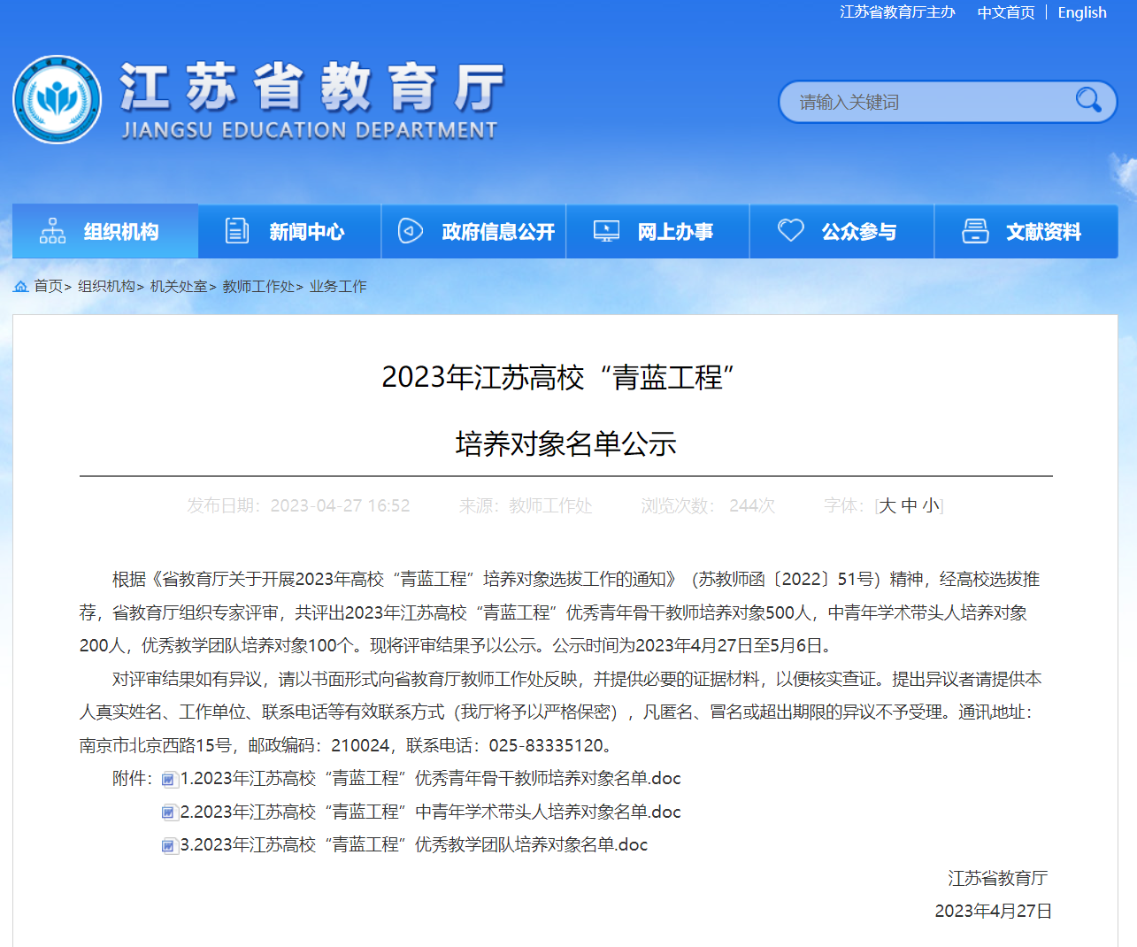Image resolution: width=1137 pixels, height=947 pixels.
Task: Focus the 请输入关键词 search field
Action: click(929, 102)
